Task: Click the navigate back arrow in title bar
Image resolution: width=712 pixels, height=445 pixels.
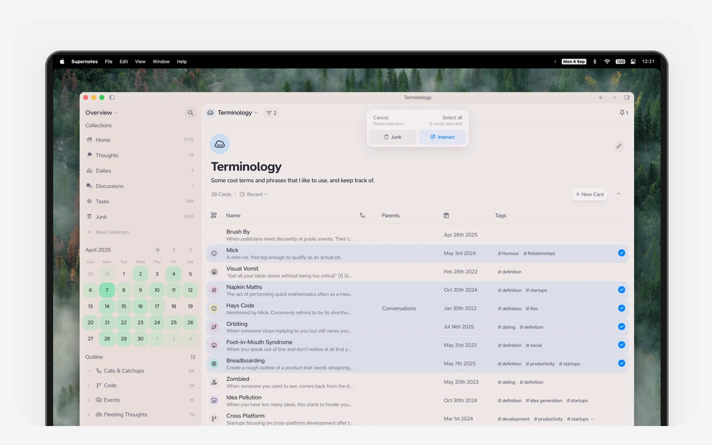Action: click(601, 97)
